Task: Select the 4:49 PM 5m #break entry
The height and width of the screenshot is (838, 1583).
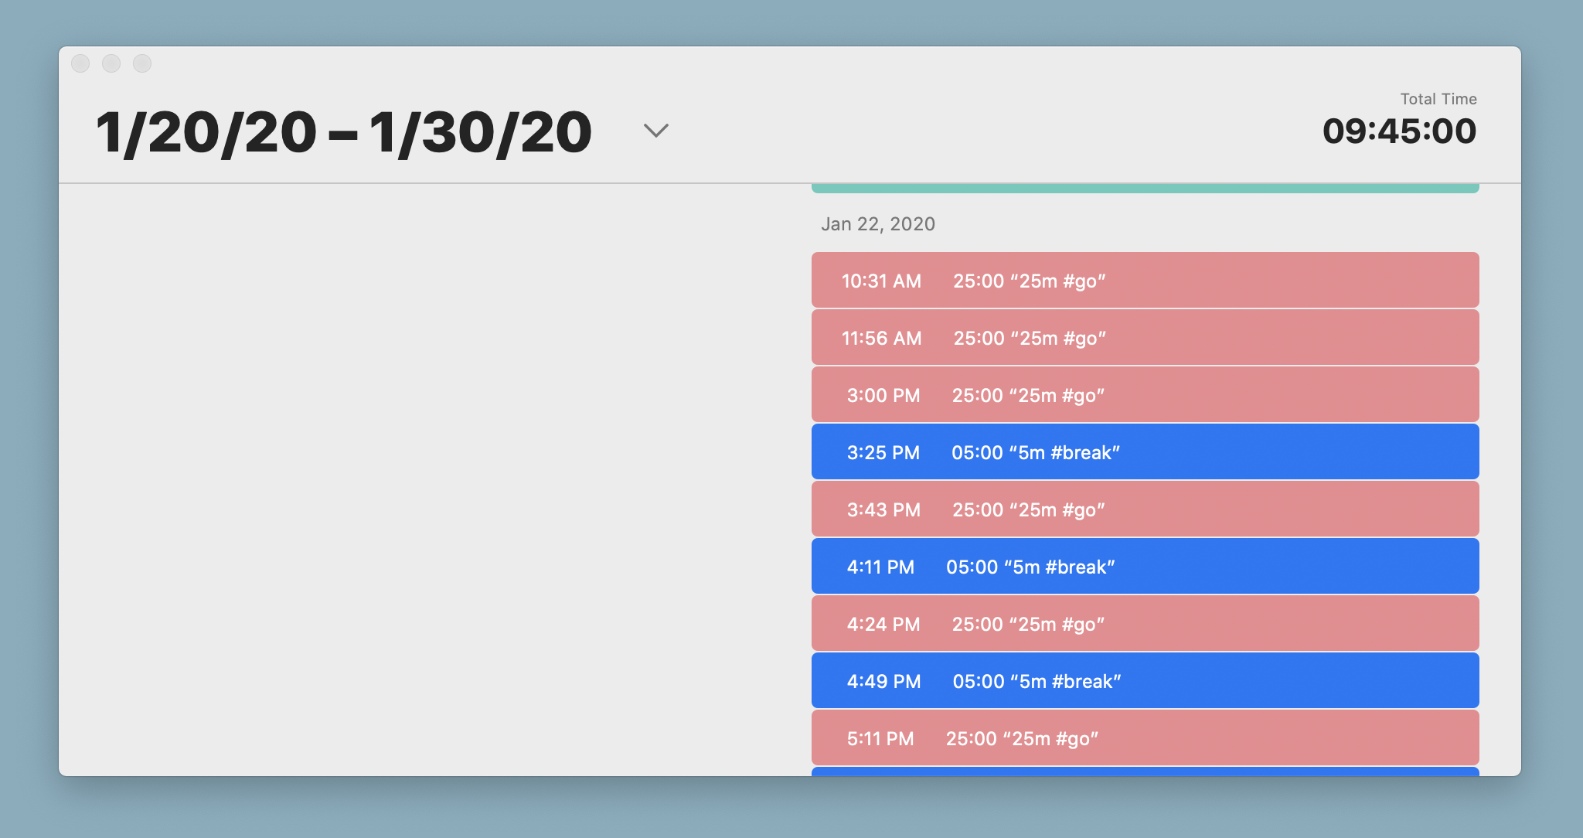Action: 1144,680
